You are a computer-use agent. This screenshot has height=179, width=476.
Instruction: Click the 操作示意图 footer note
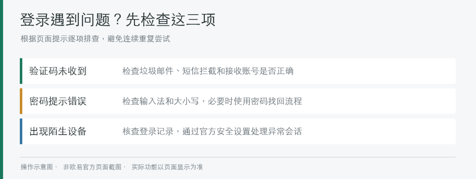coord(37,167)
